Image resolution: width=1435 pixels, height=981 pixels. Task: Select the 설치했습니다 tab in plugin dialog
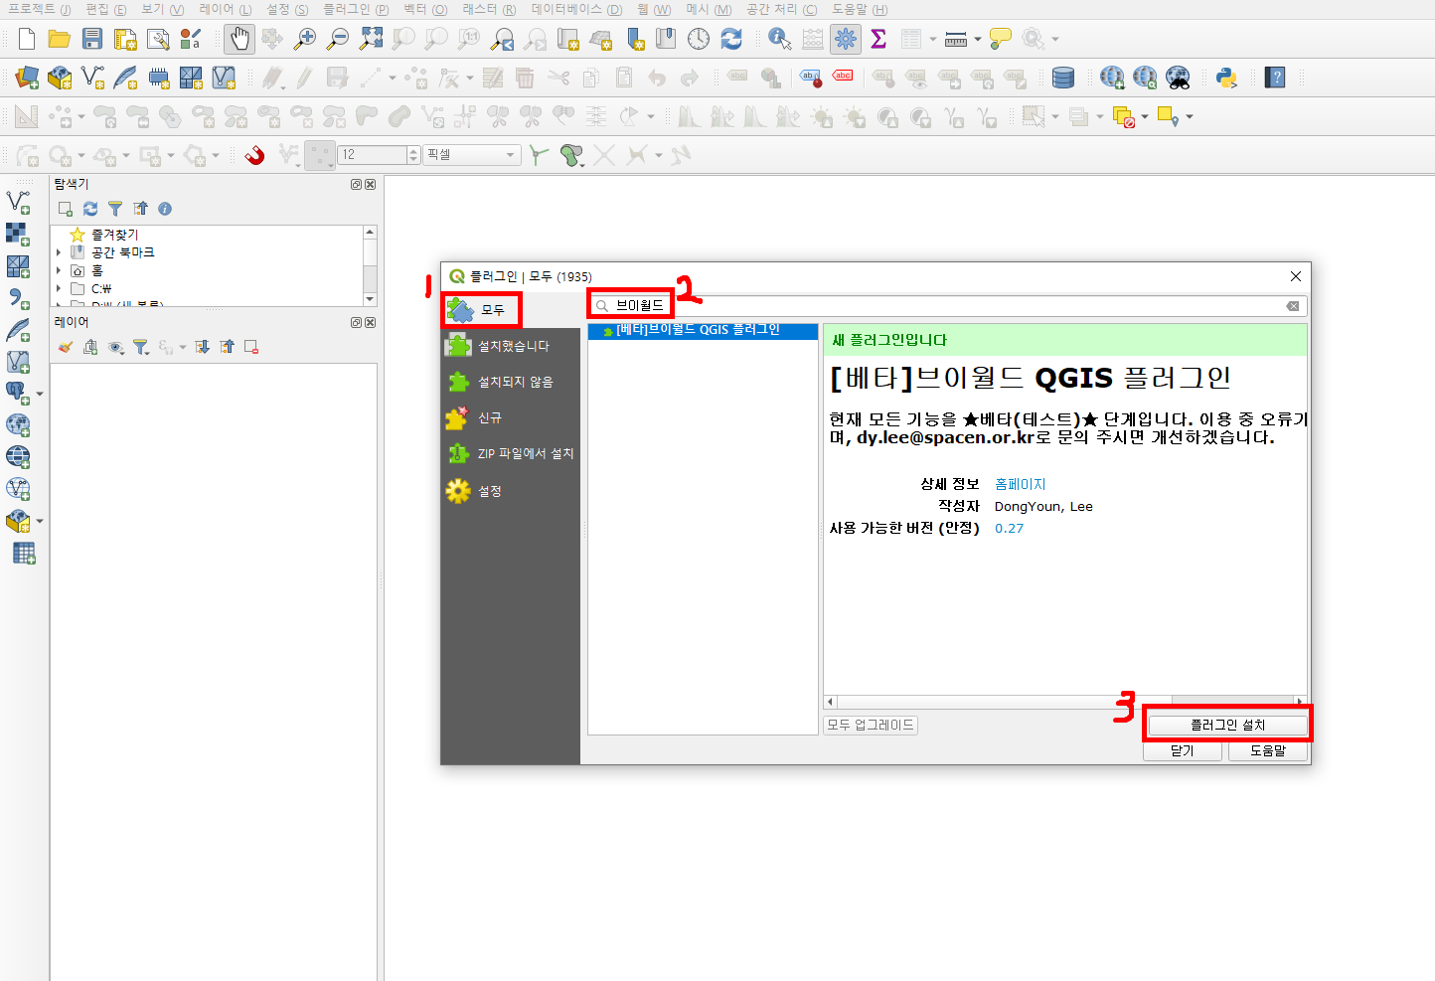[x=511, y=346]
